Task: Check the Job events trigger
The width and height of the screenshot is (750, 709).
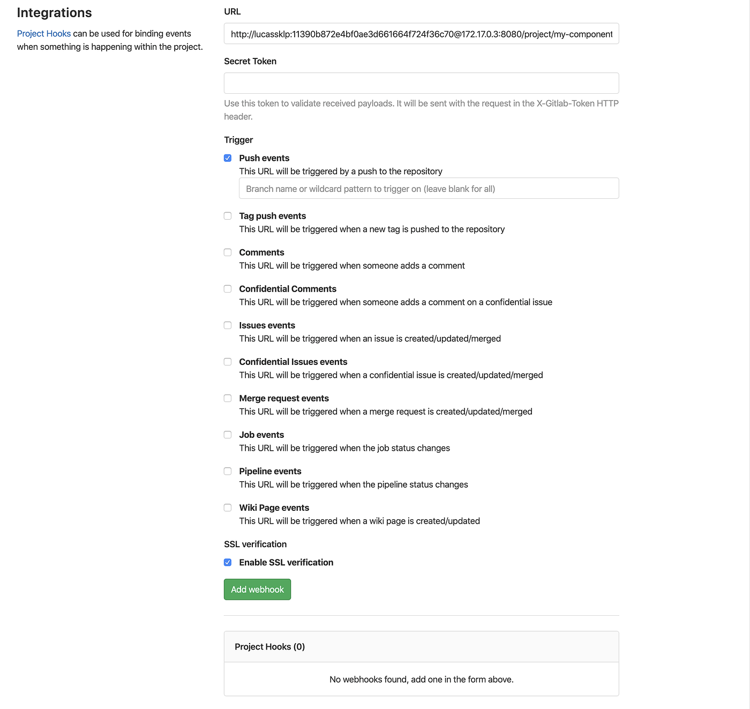Action: click(x=228, y=435)
